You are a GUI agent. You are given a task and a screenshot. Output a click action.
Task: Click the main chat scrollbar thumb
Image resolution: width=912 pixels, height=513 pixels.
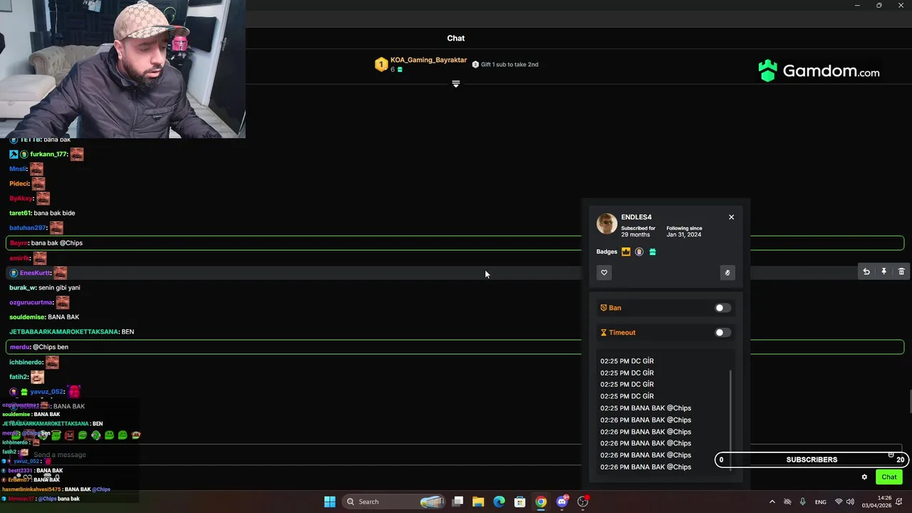click(910, 401)
